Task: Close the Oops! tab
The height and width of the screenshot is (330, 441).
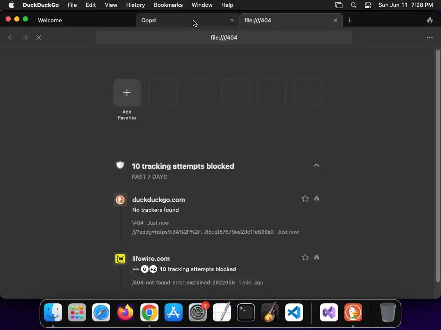Action: point(232,20)
